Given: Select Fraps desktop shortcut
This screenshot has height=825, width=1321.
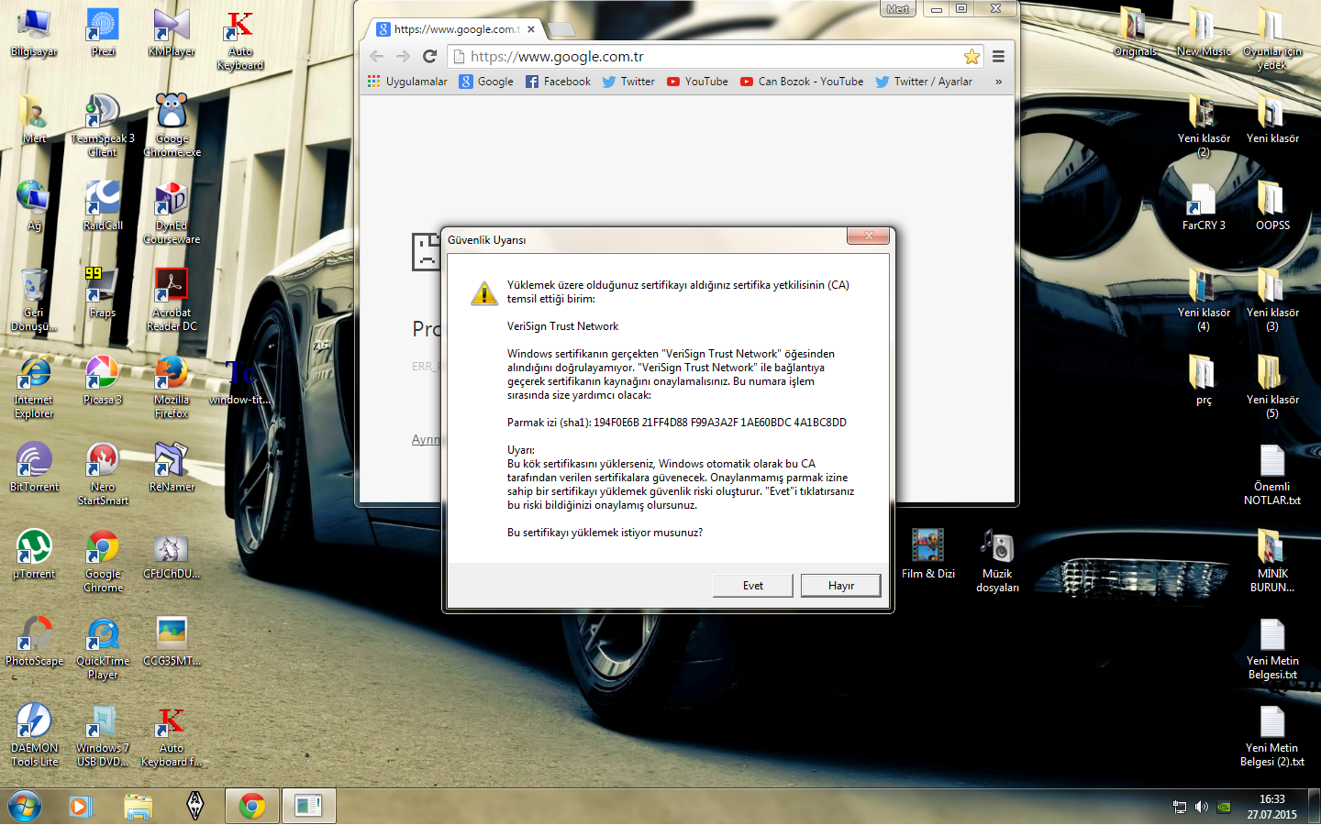Looking at the screenshot, I should 103,292.
